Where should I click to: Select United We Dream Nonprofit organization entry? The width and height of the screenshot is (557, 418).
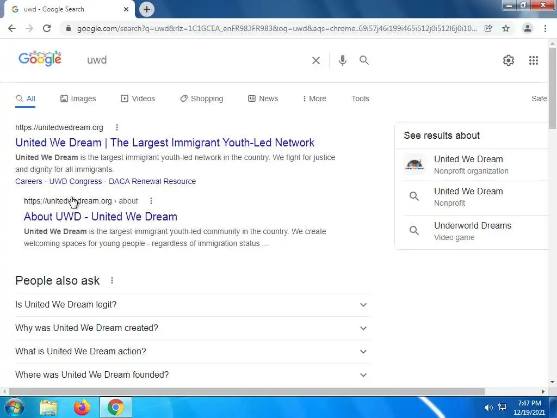pyautogui.click(x=475, y=164)
